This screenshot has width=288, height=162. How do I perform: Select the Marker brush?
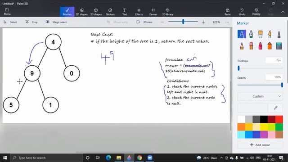tap(242, 34)
